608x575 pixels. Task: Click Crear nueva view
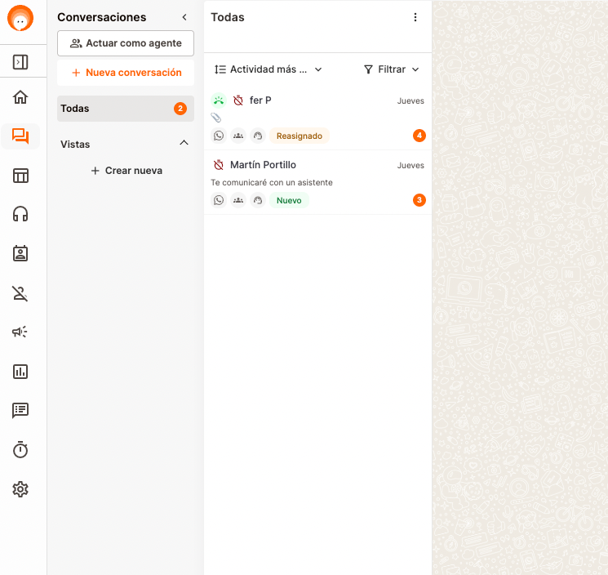click(x=126, y=171)
